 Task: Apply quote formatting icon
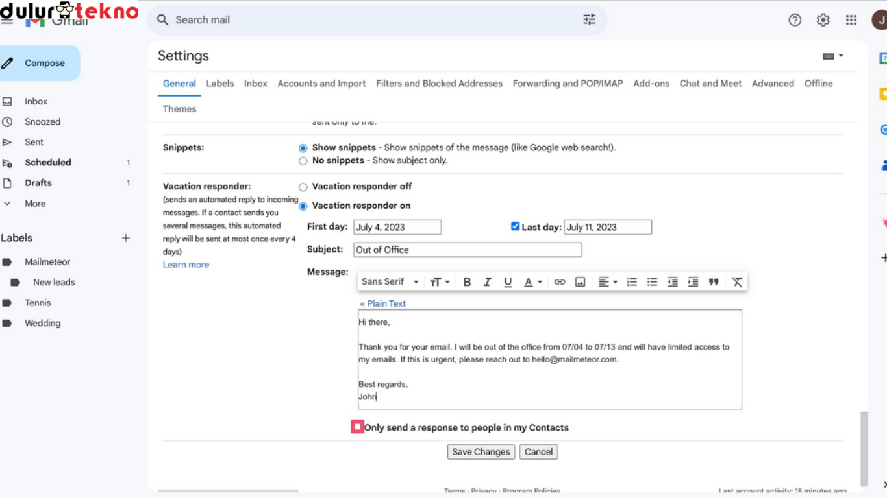(x=714, y=282)
